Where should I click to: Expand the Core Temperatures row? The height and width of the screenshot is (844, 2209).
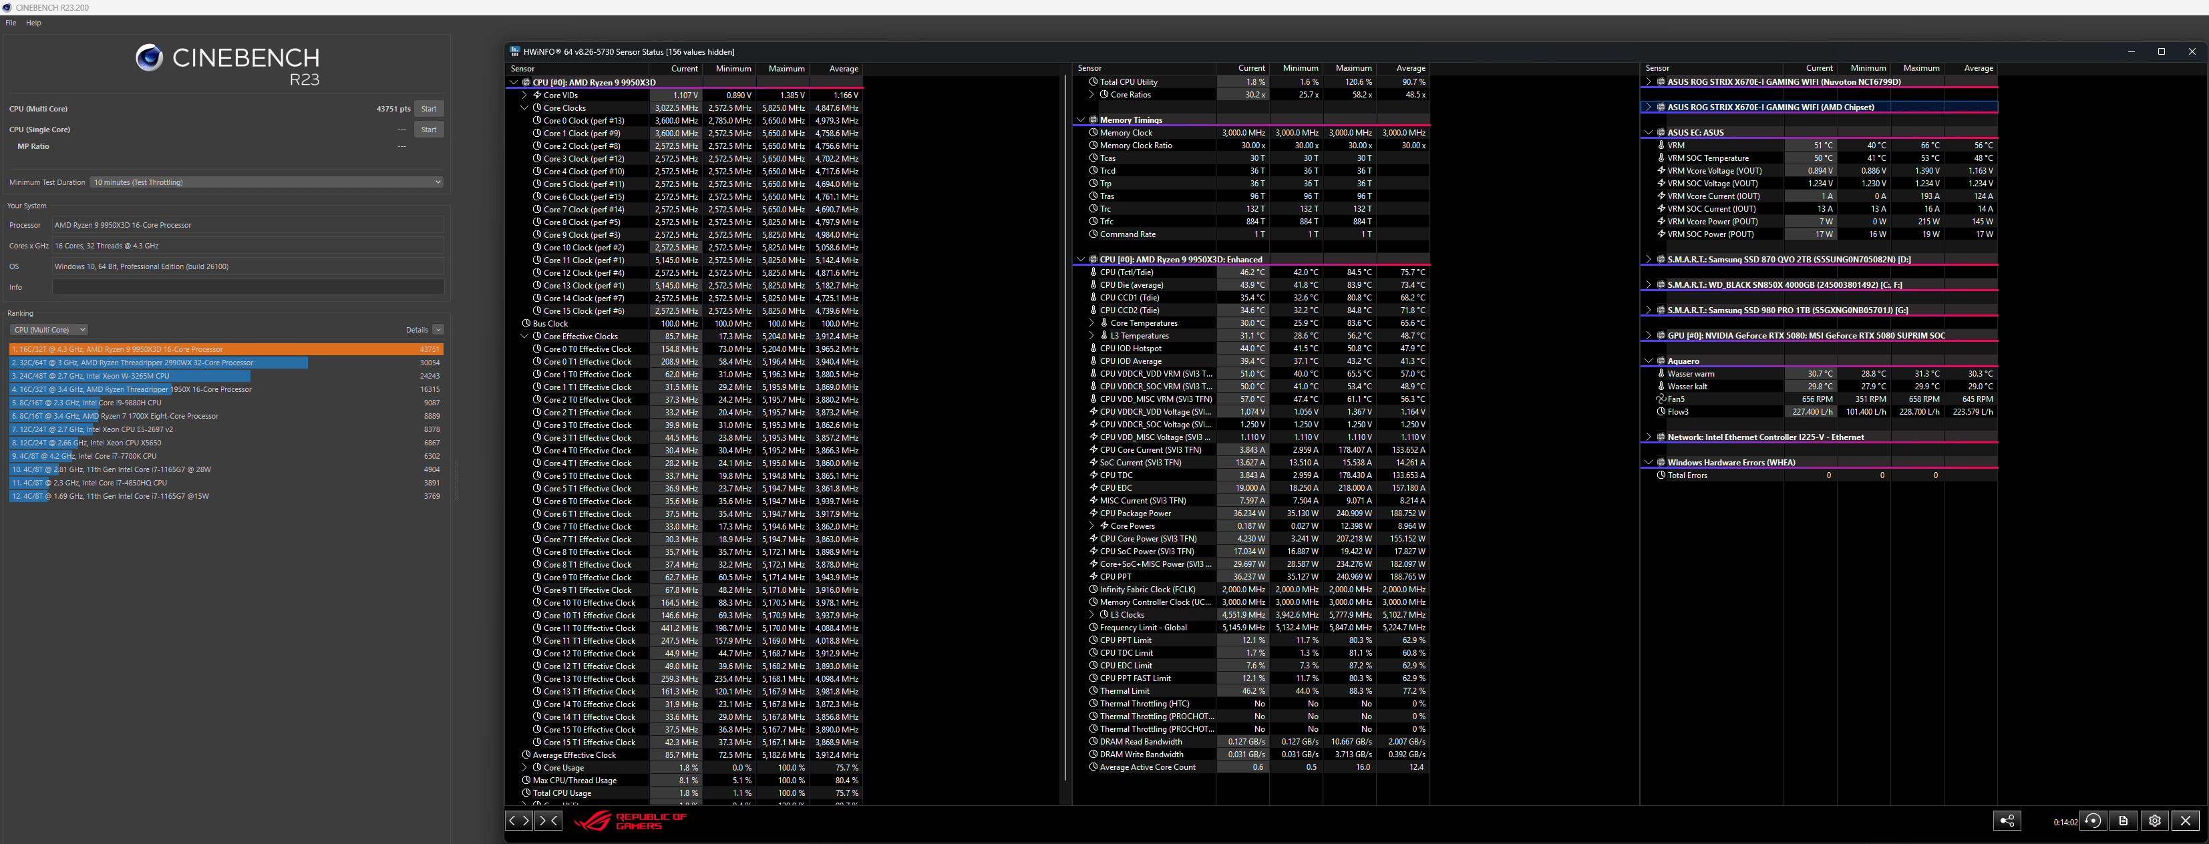(1091, 323)
